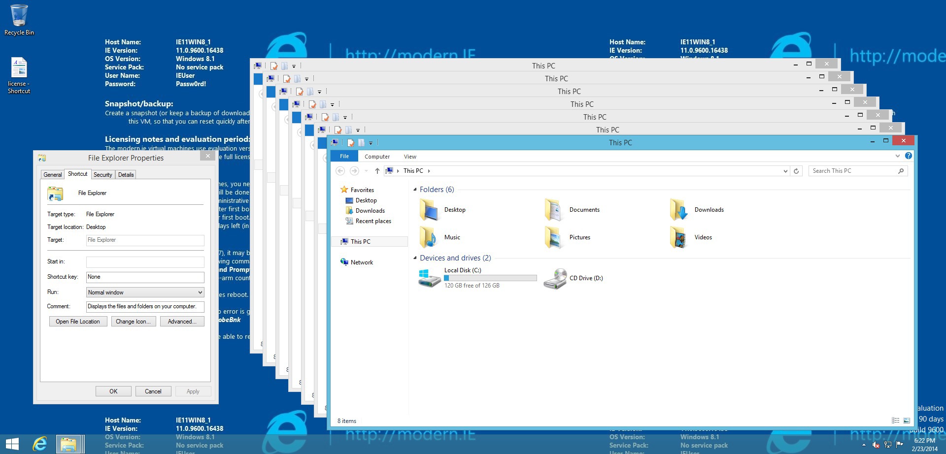
Task: Open Action Center flag icon
Action: pos(900,445)
